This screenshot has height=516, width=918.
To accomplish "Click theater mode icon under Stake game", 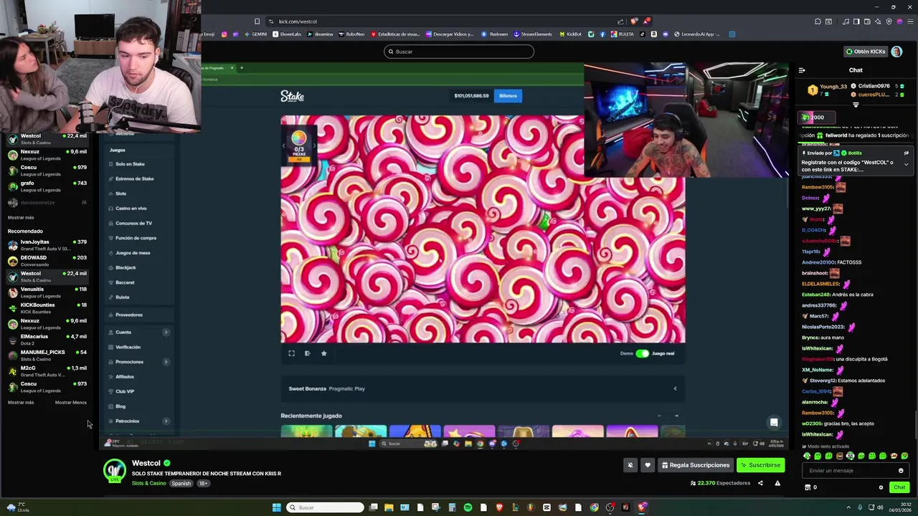I will (x=307, y=353).
